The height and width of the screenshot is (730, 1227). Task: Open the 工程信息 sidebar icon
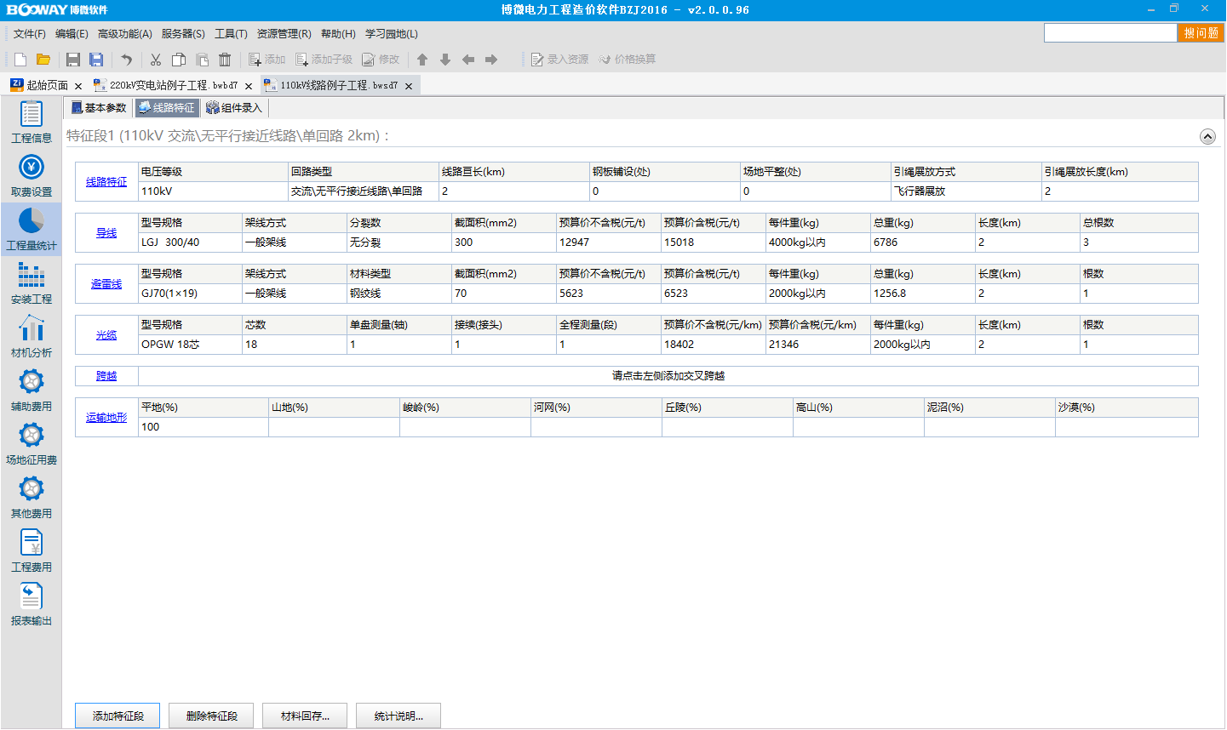click(x=32, y=122)
